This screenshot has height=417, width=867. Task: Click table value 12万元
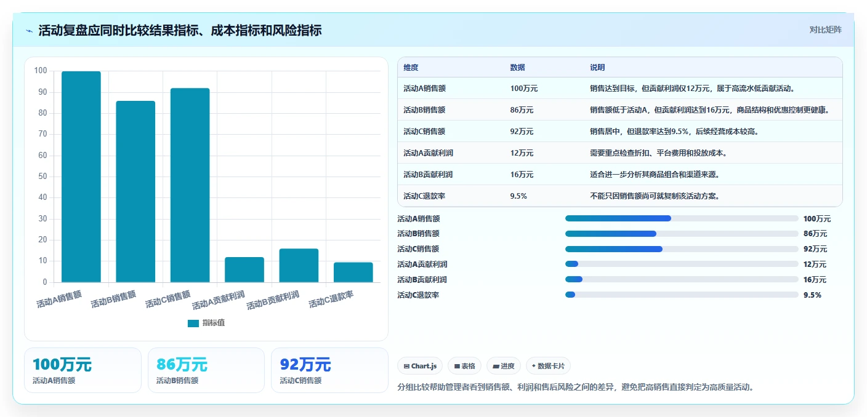point(522,153)
